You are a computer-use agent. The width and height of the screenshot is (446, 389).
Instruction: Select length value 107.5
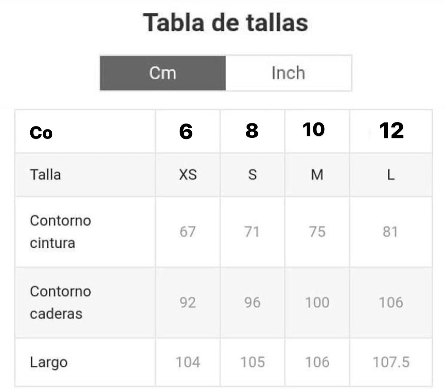click(x=391, y=362)
